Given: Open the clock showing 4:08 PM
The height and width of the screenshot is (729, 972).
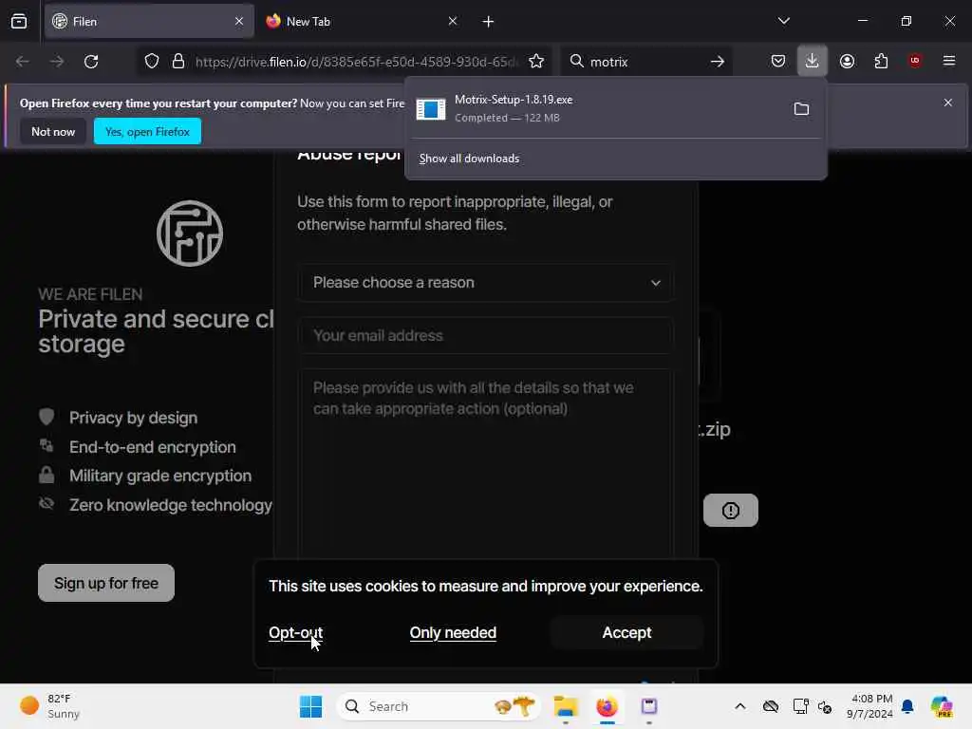Looking at the screenshot, I should click(x=869, y=706).
